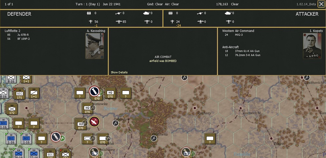Image resolution: width=326 pixels, height=158 pixels.
Task: Select the bomb marker near Zambrow
Action: click(56, 137)
